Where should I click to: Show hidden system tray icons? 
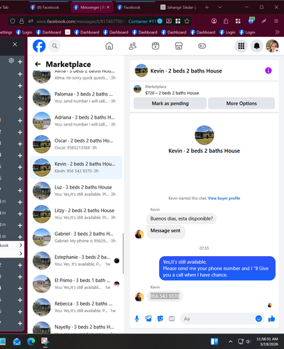coord(230,341)
